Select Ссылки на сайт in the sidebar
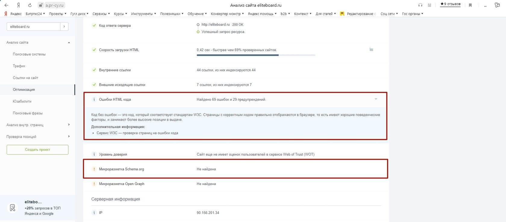This screenshot has height=222, width=506. 26,78
